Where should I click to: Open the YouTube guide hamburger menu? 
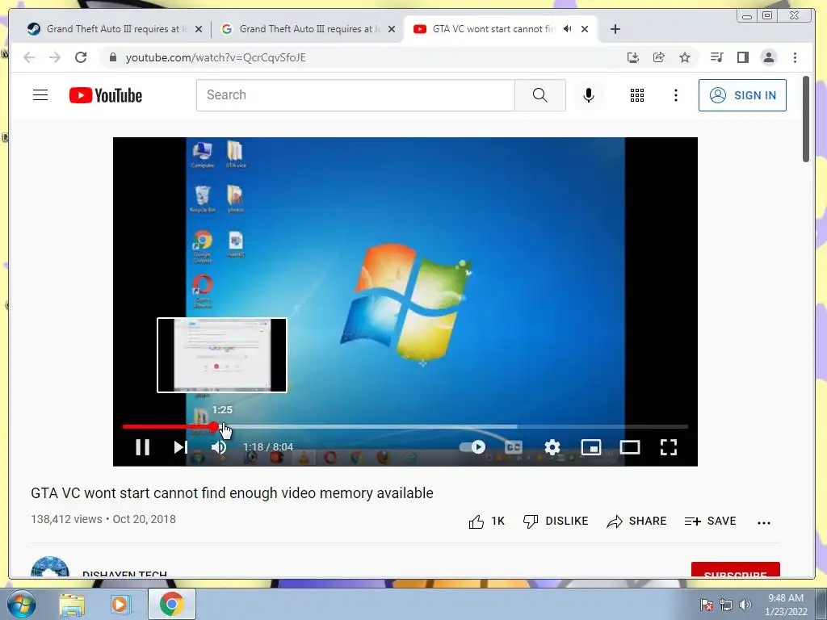tap(40, 95)
